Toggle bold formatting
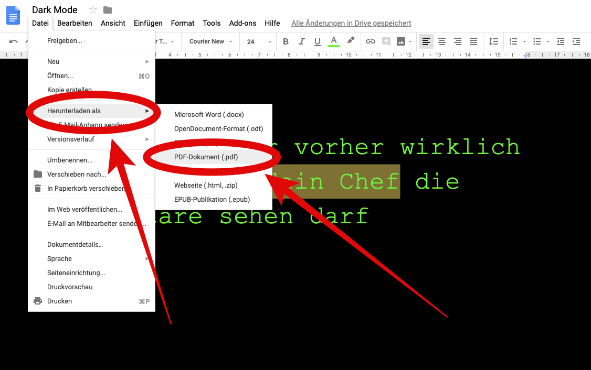The width and height of the screenshot is (591, 370). (286, 41)
